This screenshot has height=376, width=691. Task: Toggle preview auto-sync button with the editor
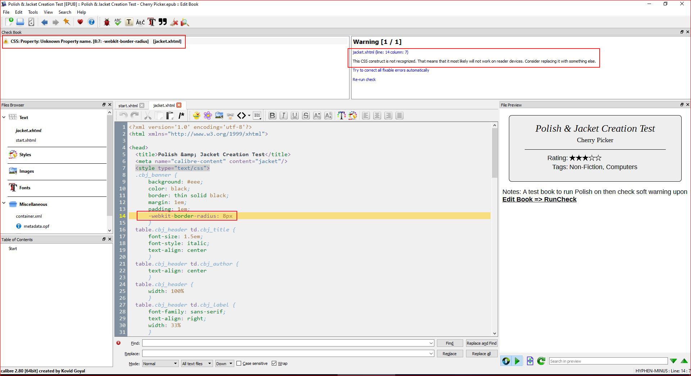(x=506, y=361)
